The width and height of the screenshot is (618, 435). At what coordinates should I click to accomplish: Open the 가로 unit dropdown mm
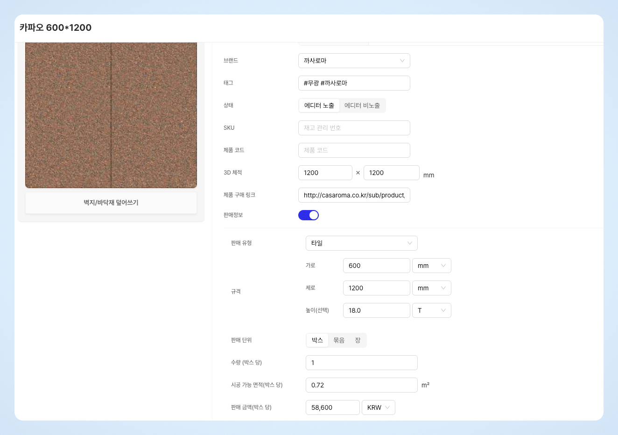(x=431, y=266)
